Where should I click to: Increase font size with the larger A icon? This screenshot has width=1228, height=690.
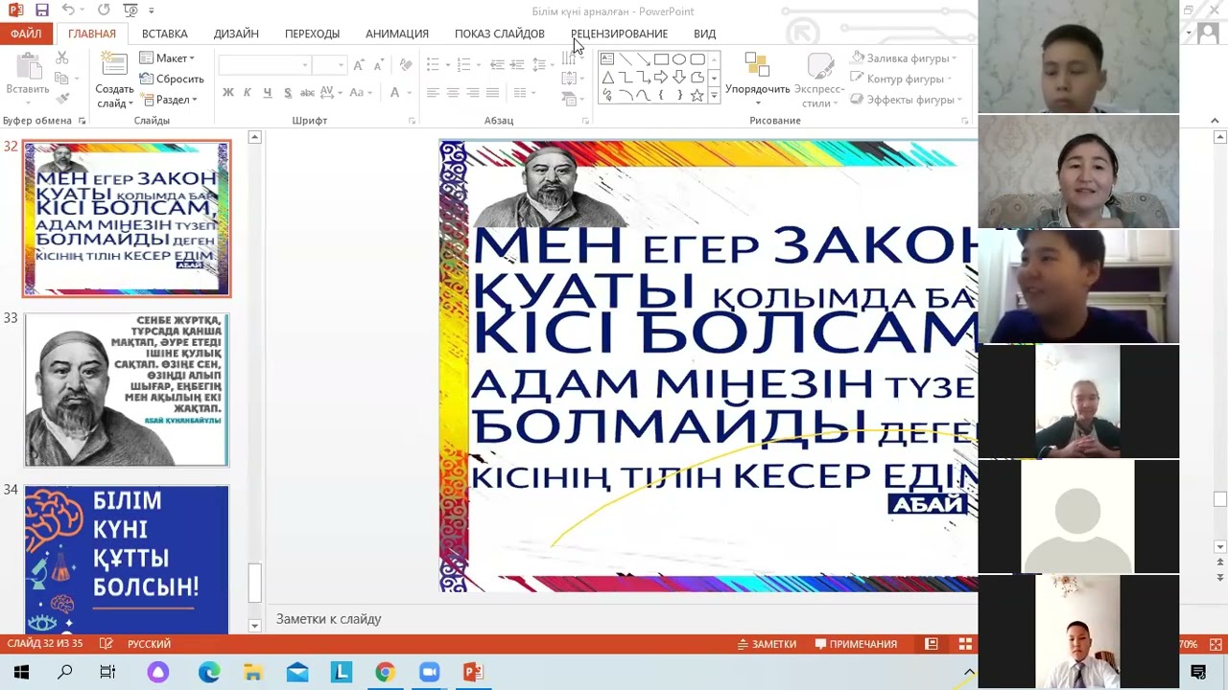point(358,65)
